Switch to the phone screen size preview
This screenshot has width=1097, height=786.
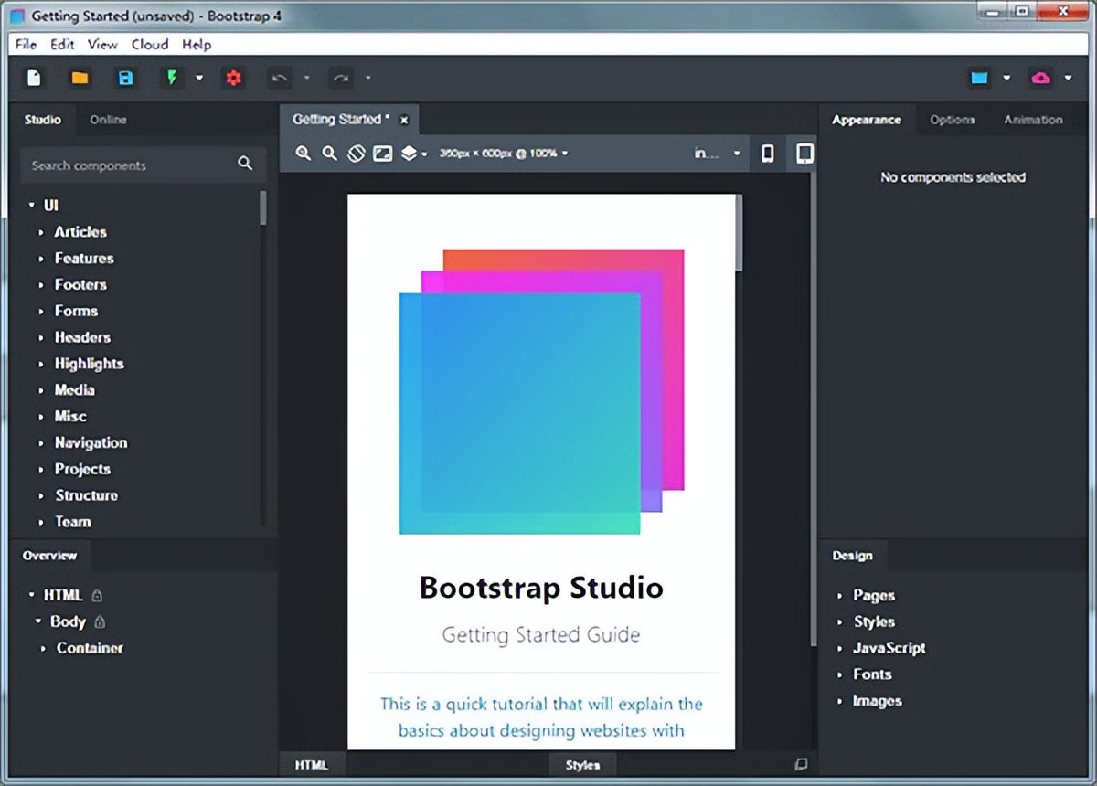768,154
